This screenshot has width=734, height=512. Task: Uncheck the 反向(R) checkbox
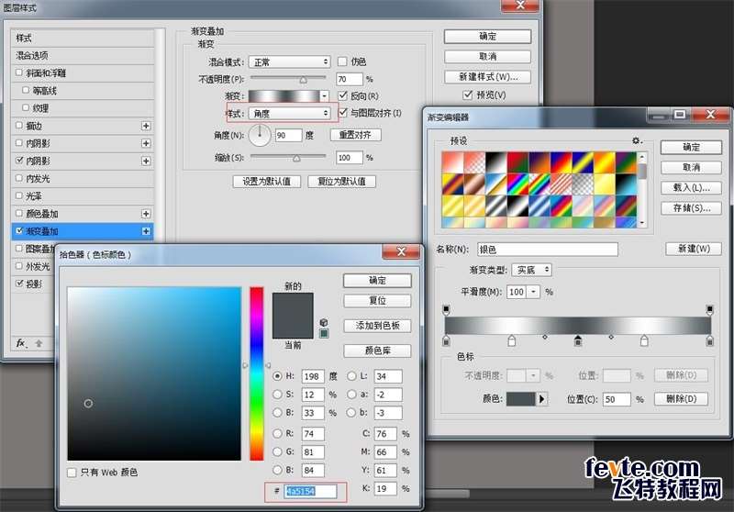tap(342, 95)
